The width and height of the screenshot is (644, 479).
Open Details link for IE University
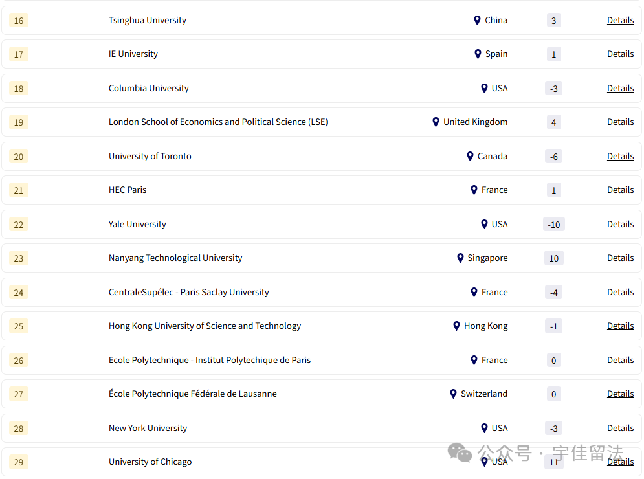620,54
